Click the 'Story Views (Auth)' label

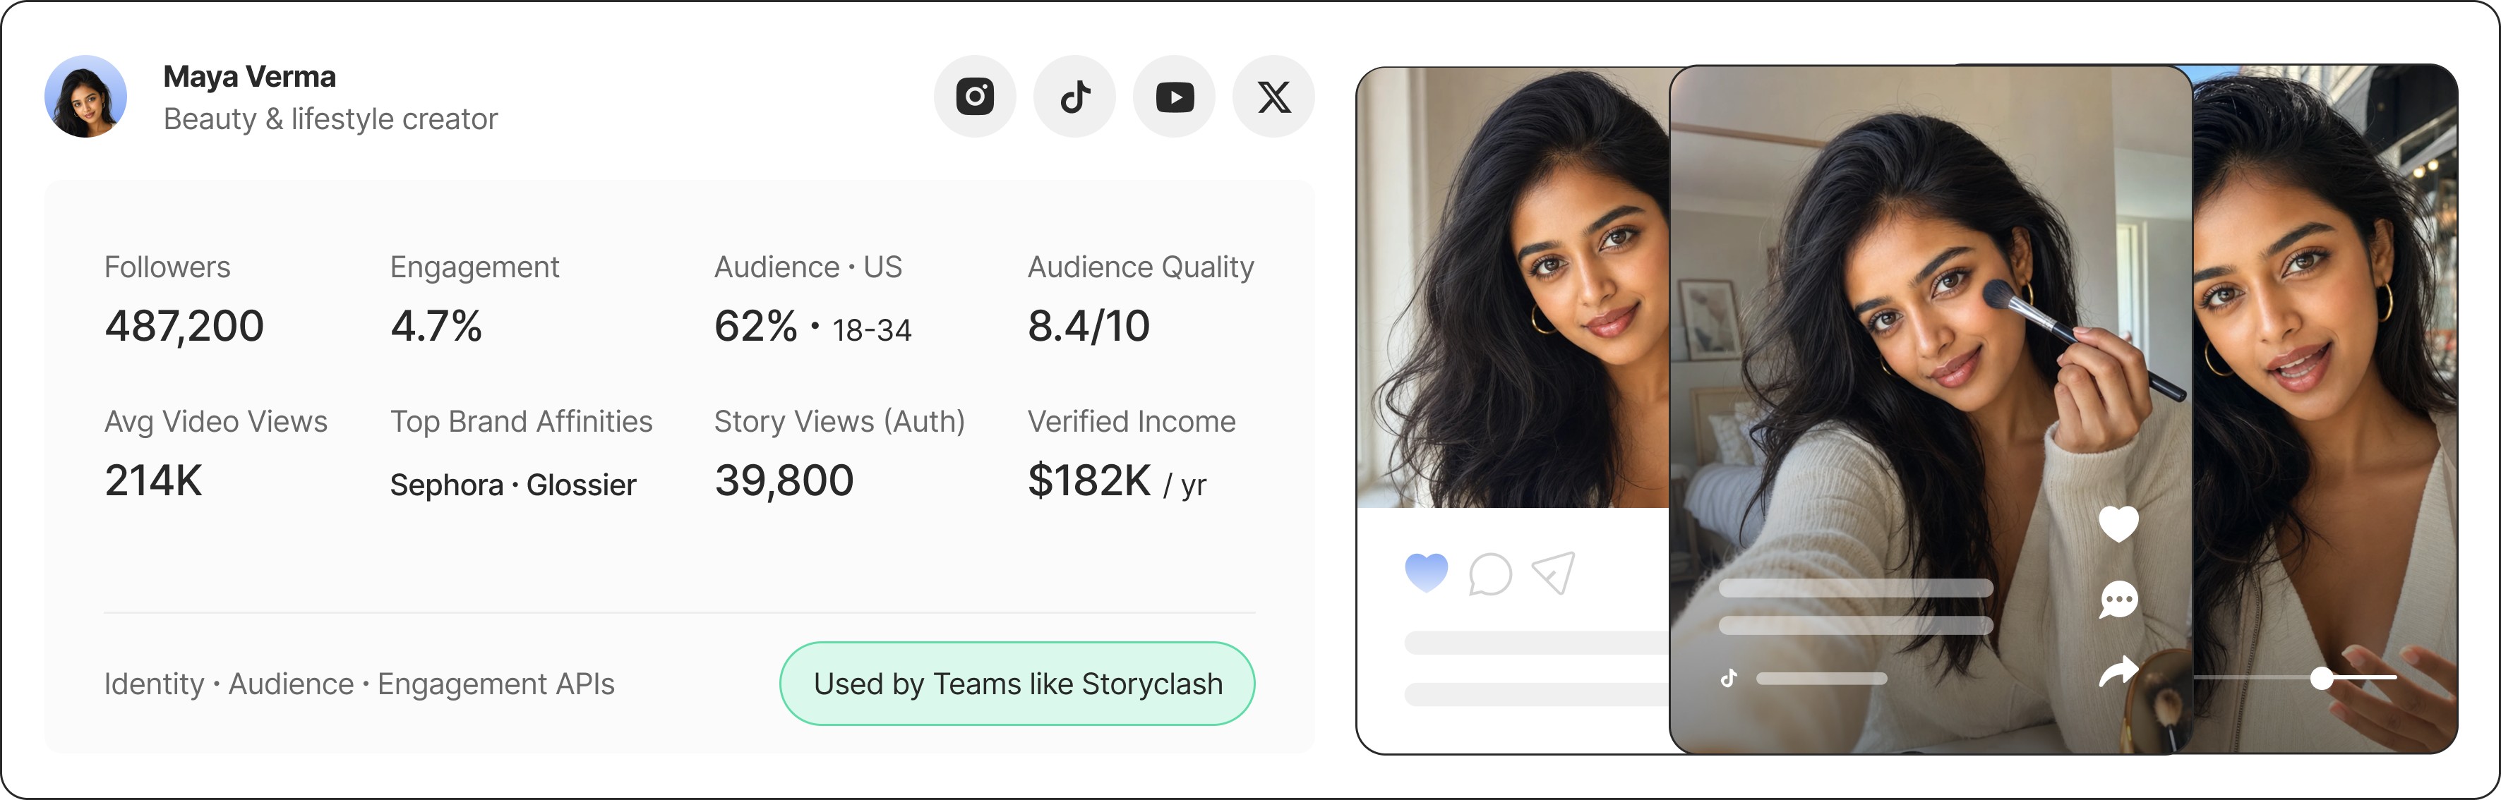point(840,421)
